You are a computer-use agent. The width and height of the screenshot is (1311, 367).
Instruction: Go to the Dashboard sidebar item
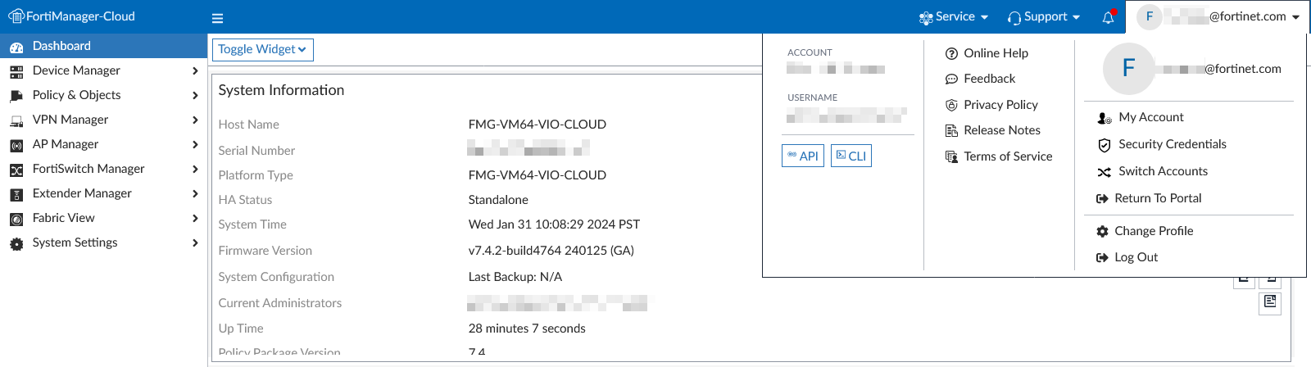(61, 46)
